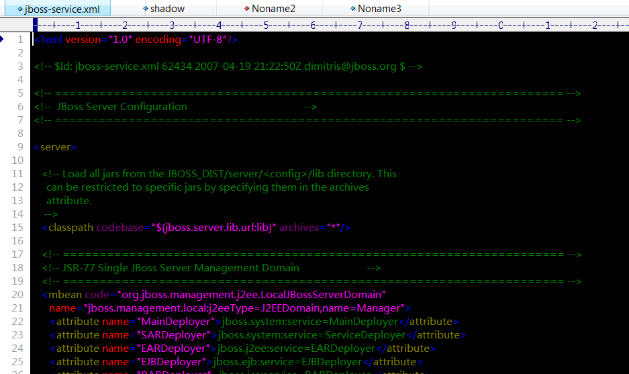Click the JSR-77 Single JBoss Server comment
The image size is (629, 374).
211,268
